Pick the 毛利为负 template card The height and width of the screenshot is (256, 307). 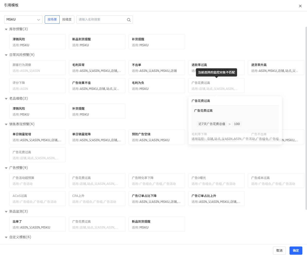coord(157,86)
